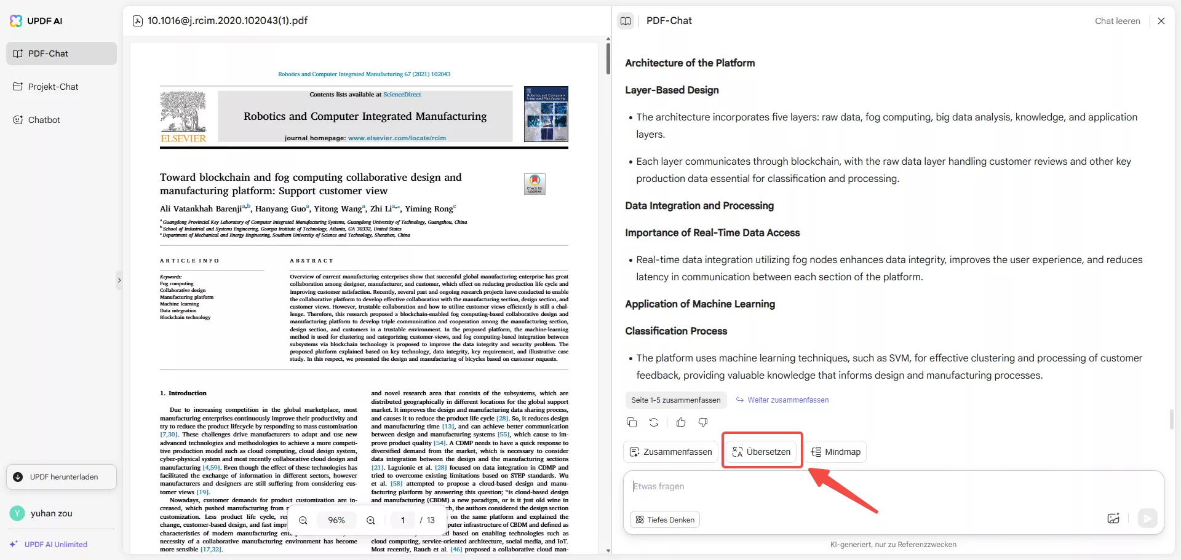
Task: Open the ScienceDirect link in PDF
Action: click(x=402, y=95)
